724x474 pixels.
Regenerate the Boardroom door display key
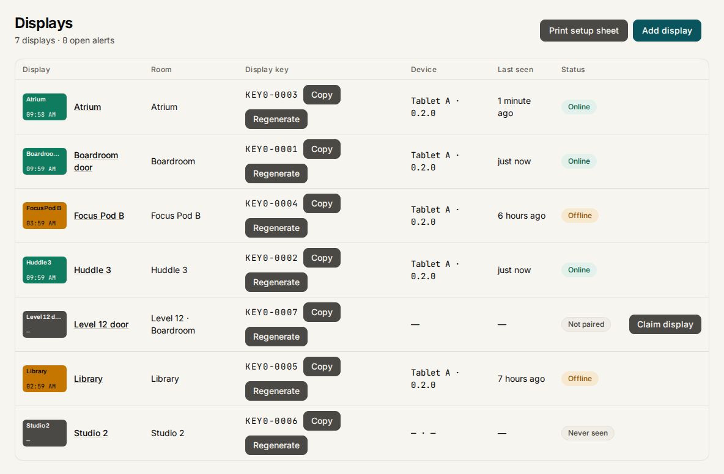click(276, 173)
